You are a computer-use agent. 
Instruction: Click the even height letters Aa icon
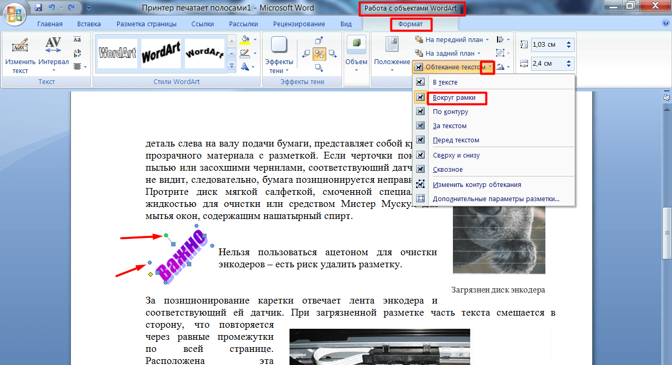point(77,40)
